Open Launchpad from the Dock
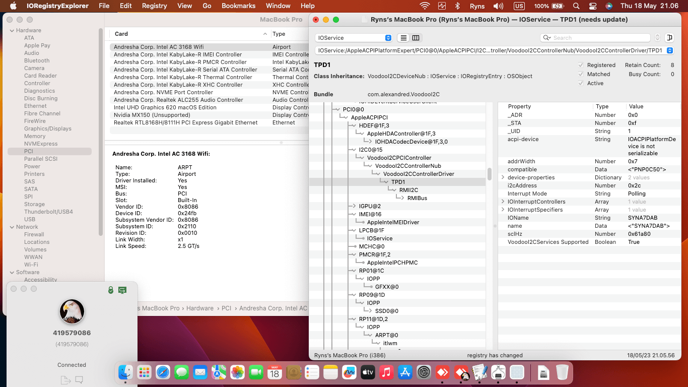This screenshot has width=688, height=387. click(144, 372)
